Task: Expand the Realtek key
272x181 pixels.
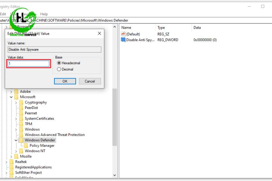Action: pos(6,162)
